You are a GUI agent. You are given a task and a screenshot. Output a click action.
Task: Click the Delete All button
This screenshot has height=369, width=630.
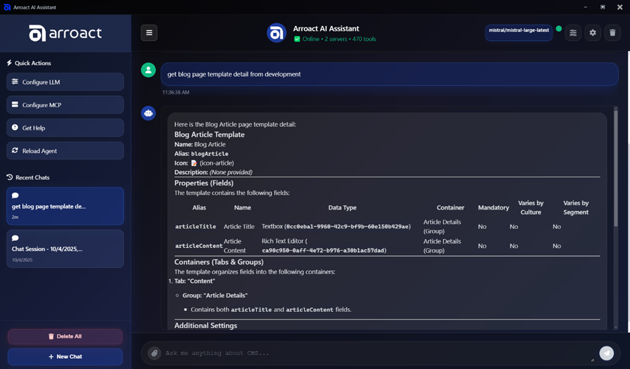[x=65, y=336]
